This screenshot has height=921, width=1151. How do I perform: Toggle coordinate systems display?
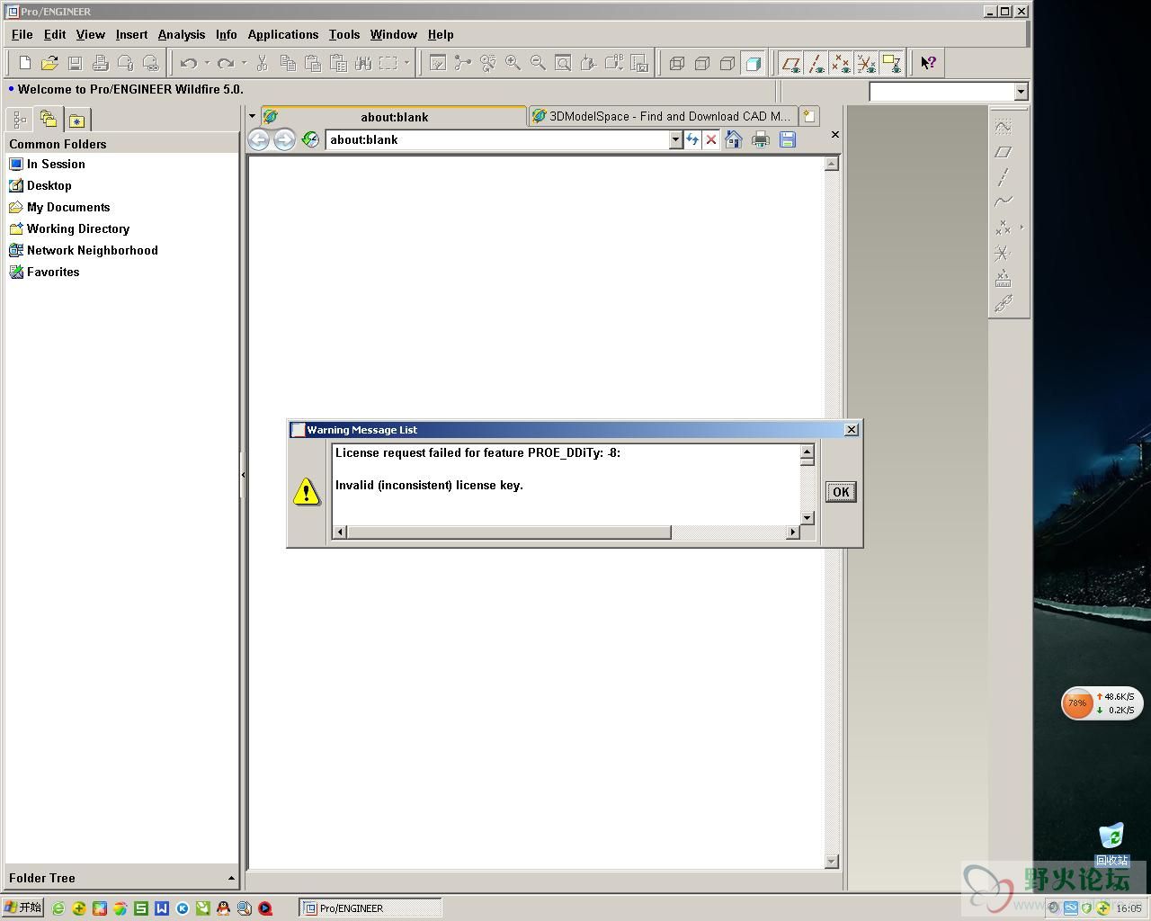[x=867, y=63]
